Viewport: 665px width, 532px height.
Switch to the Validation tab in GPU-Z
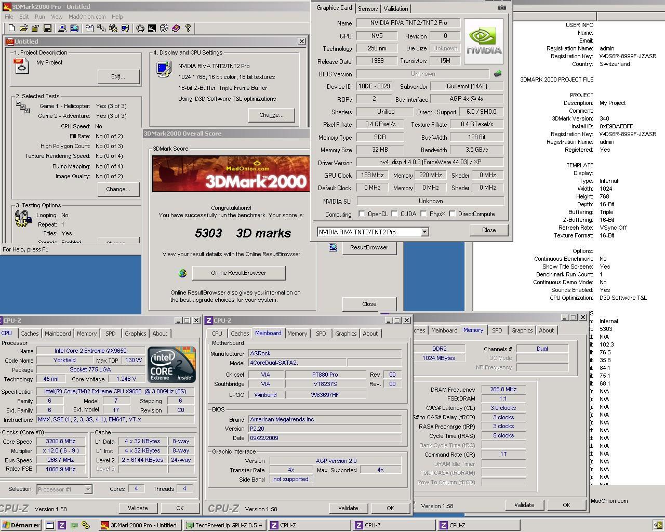click(x=396, y=9)
